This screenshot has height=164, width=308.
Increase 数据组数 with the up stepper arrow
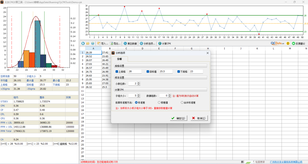[x=170, y=95]
